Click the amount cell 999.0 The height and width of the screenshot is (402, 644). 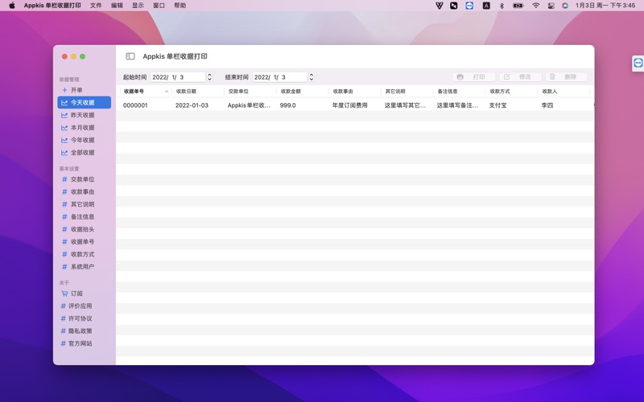(x=288, y=105)
